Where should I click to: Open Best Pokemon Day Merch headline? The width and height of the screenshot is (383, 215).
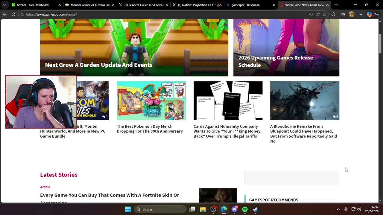(150, 129)
